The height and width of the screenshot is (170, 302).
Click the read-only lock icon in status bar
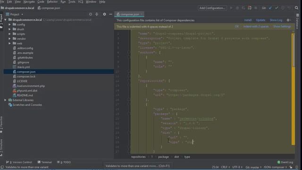tap(291, 167)
